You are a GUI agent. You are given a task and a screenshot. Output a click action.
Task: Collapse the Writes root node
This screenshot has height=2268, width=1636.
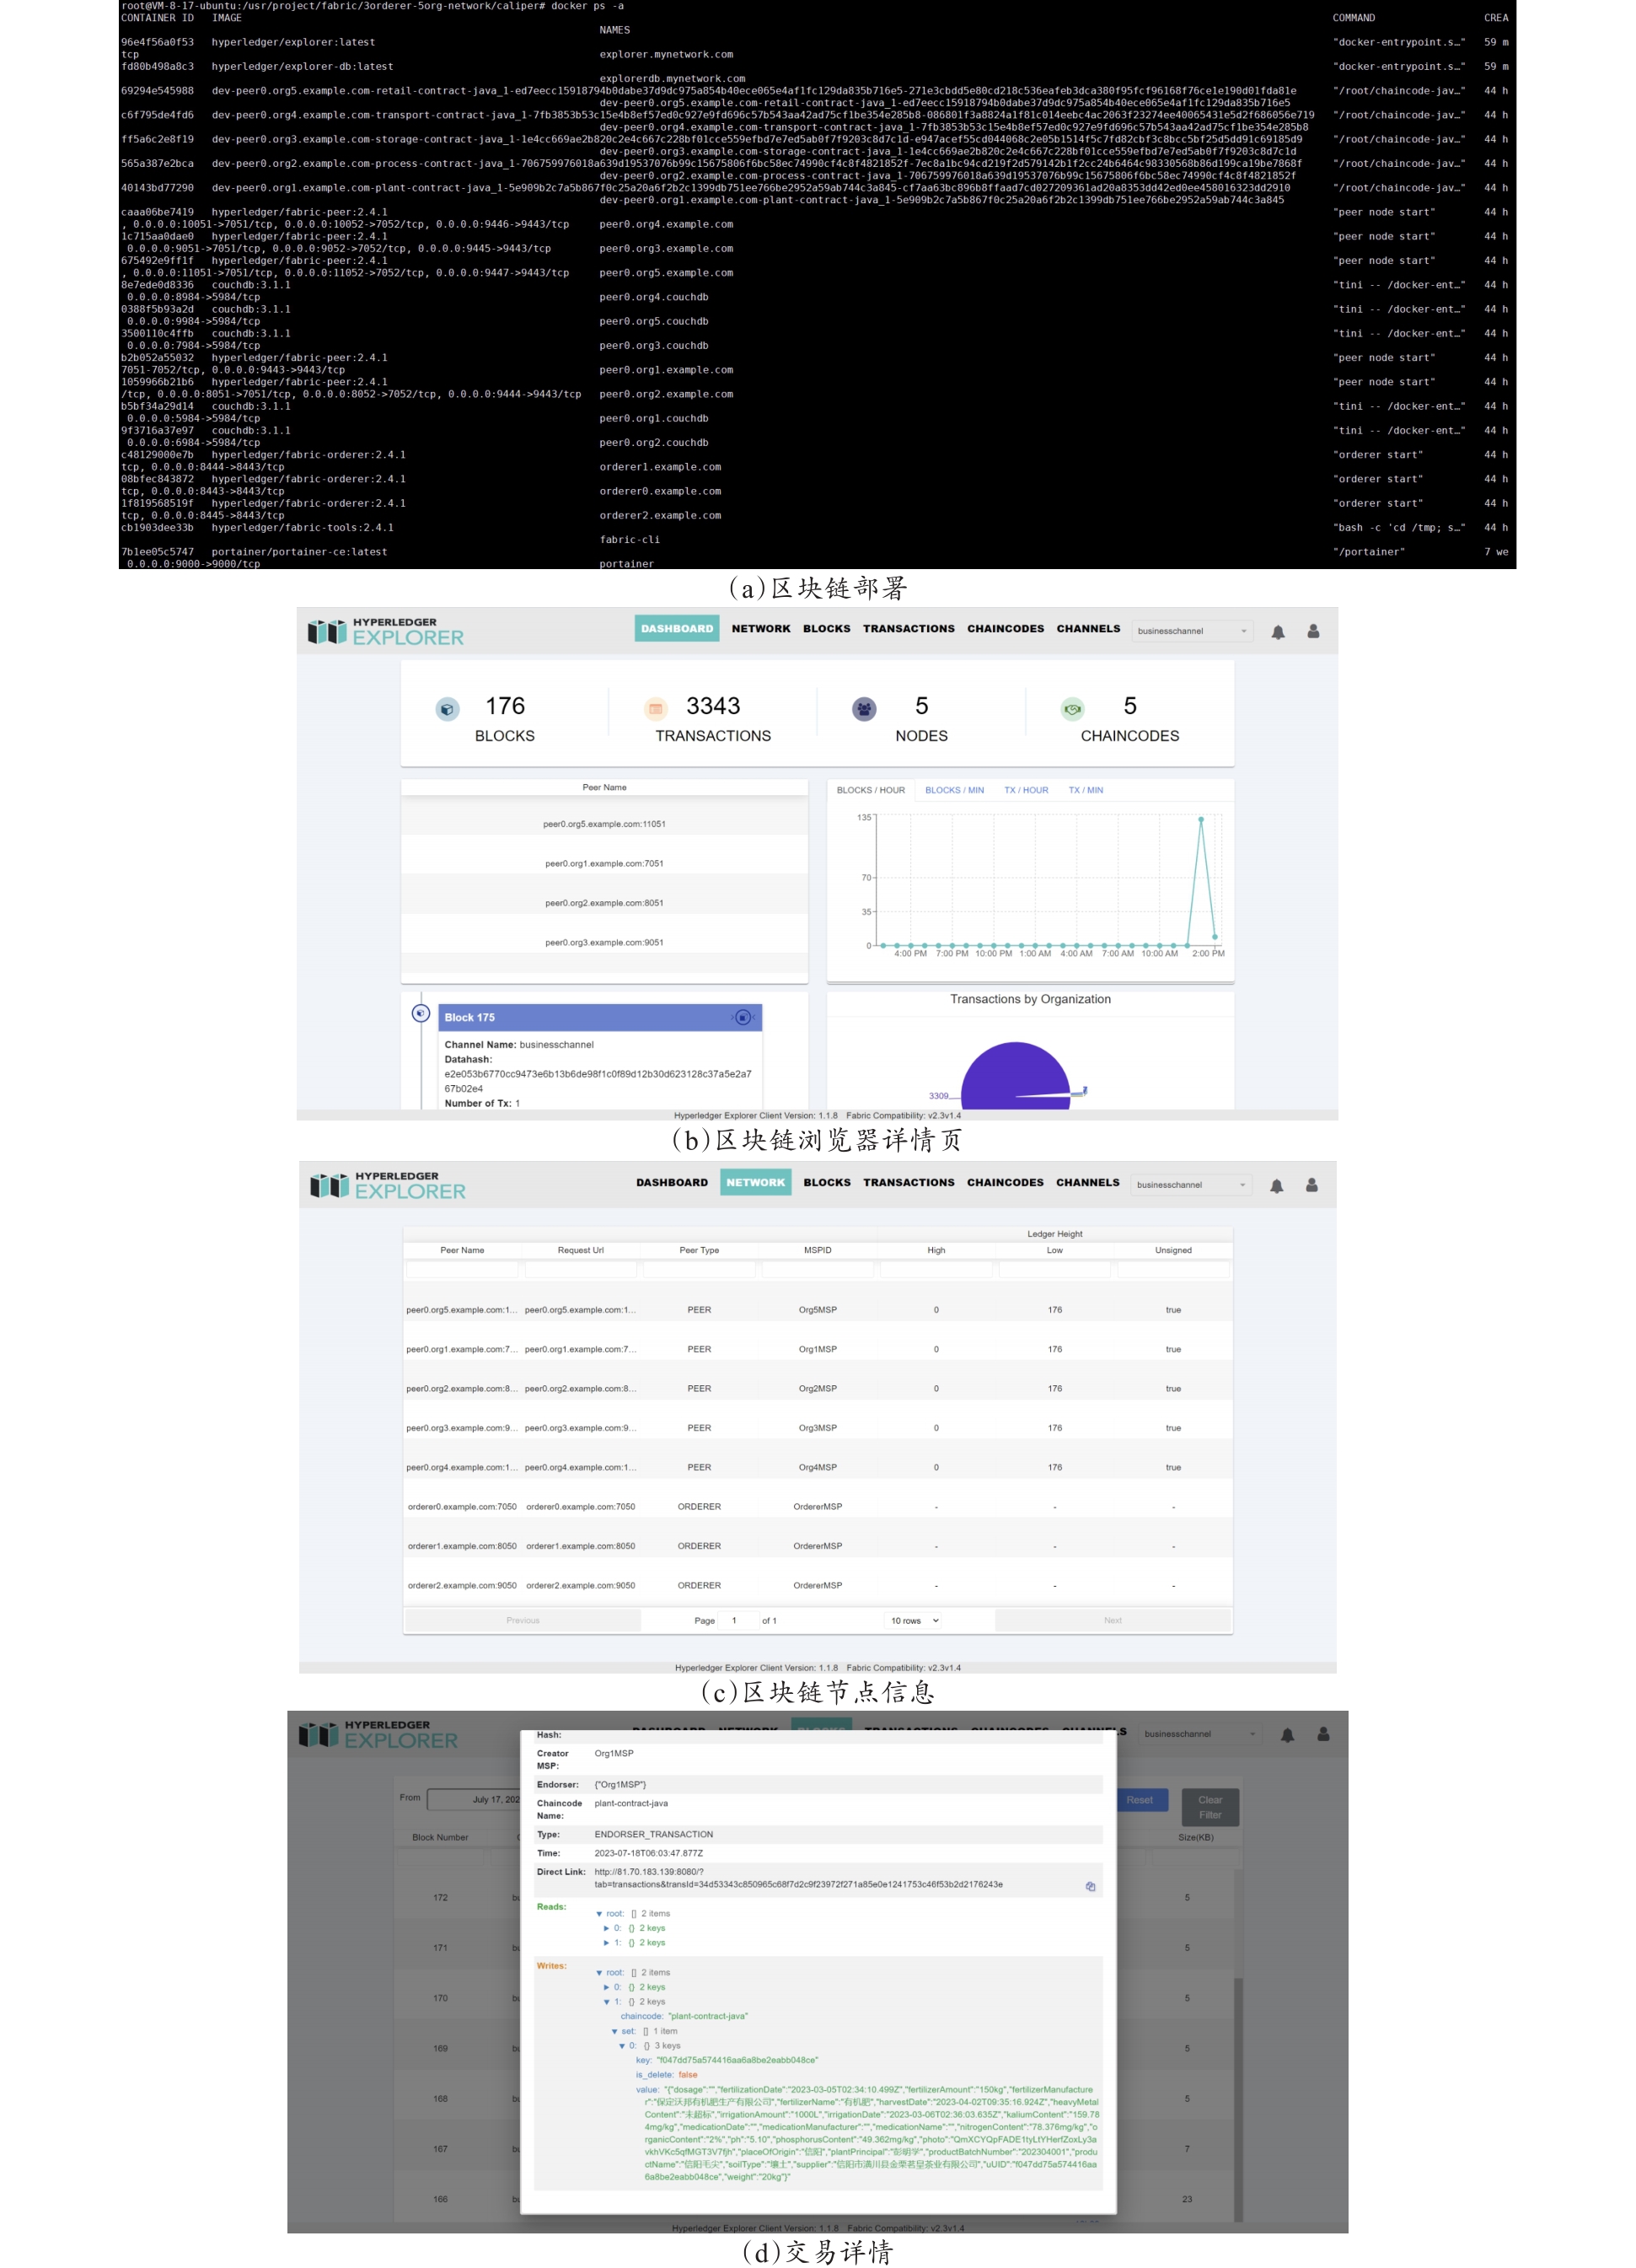(599, 1973)
